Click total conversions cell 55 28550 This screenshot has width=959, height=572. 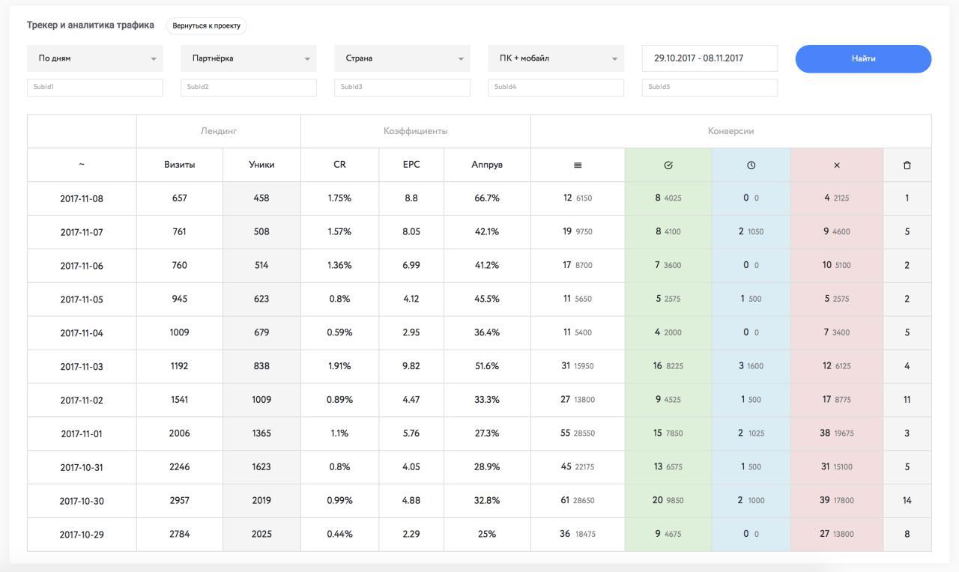(578, 433)
